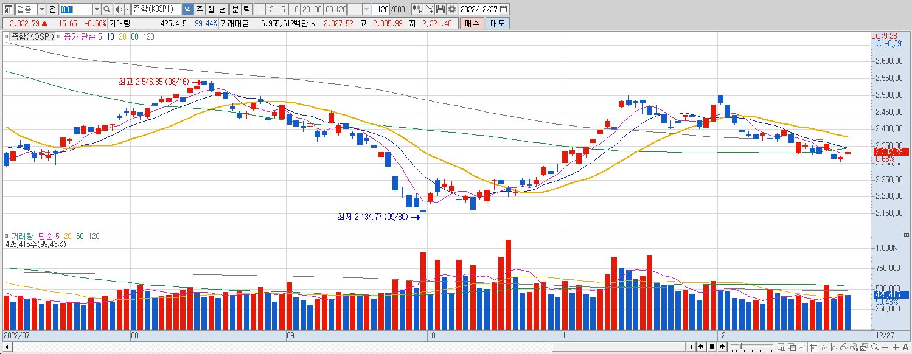Click the moving-average line tool icon
The image size is (912, 354).
823,347
